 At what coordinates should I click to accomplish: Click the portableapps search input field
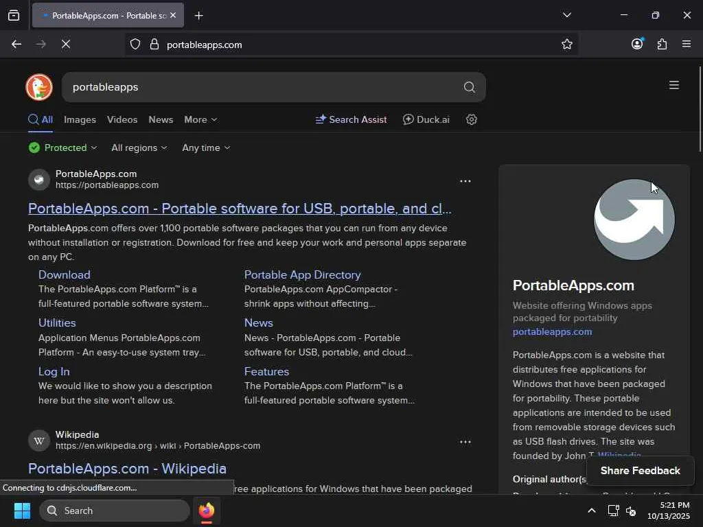point(261,87)
